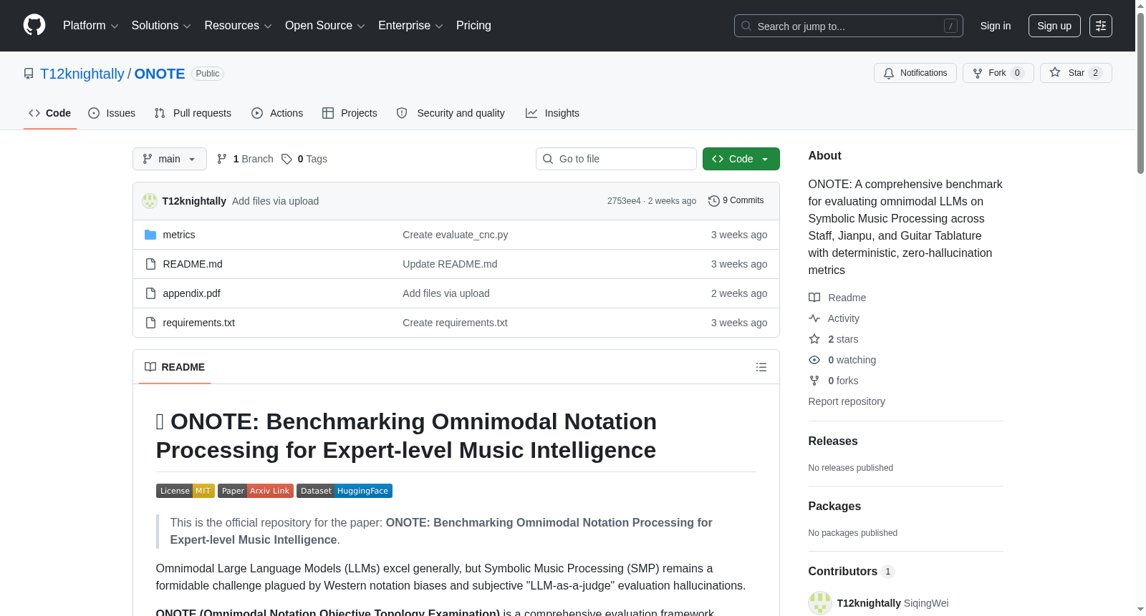Open the Contributors heading link
The width and height of the screenshot is (1146, 616).
(x=851, y=572)
